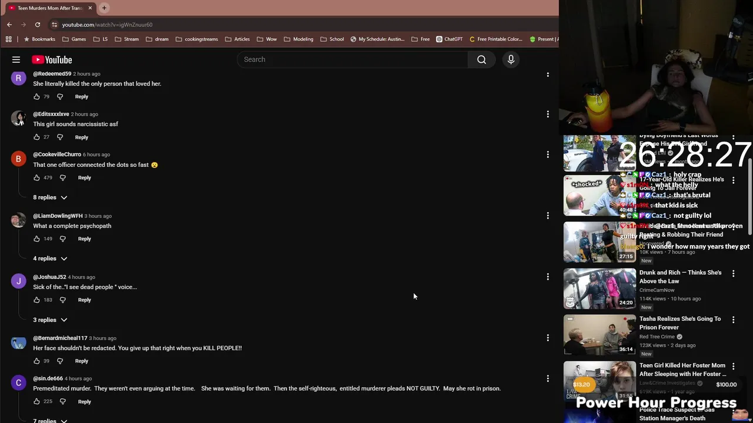This screenshot has width=753, height=423.
Task: Open more options for Tasha Realizes video
Action: pyautogui.click(x=733, y=320)
